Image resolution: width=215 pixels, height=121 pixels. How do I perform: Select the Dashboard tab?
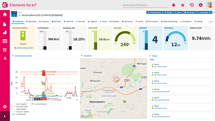[x=18, y=22]
